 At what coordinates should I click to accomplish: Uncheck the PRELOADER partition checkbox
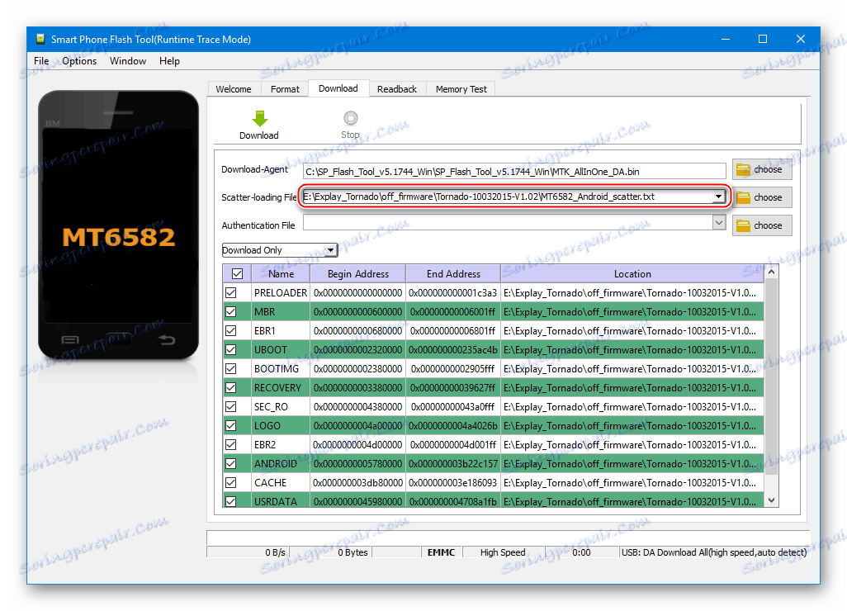pos(231,293)
